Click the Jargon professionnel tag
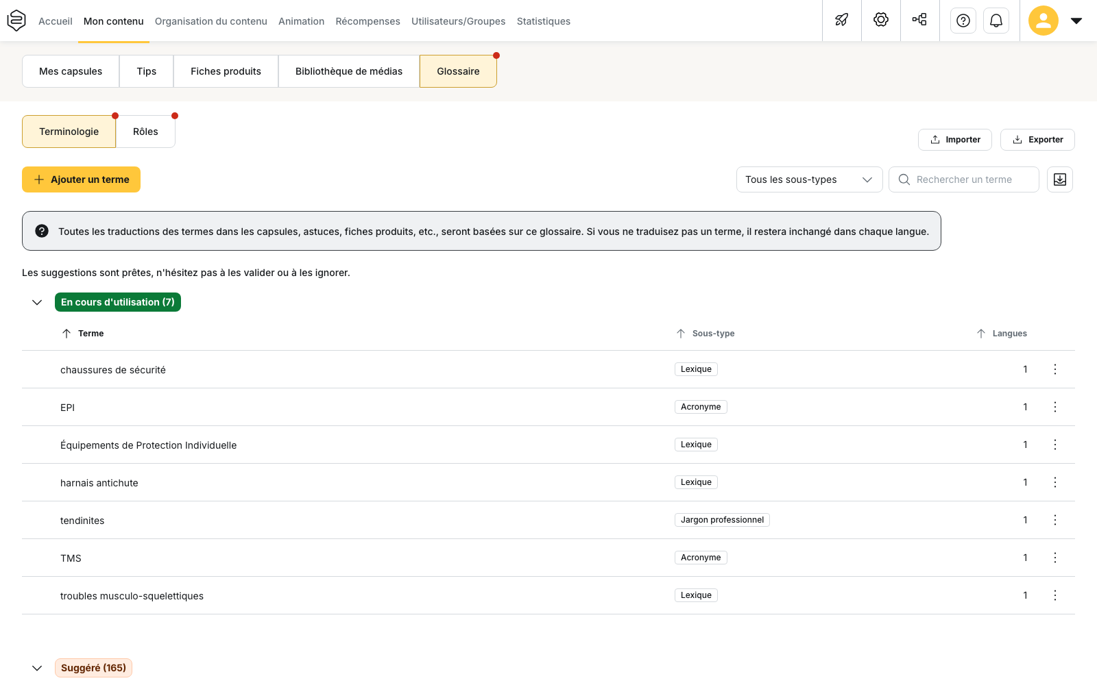This screenshot has height=685, width=1097. click(x=722, y=520)
